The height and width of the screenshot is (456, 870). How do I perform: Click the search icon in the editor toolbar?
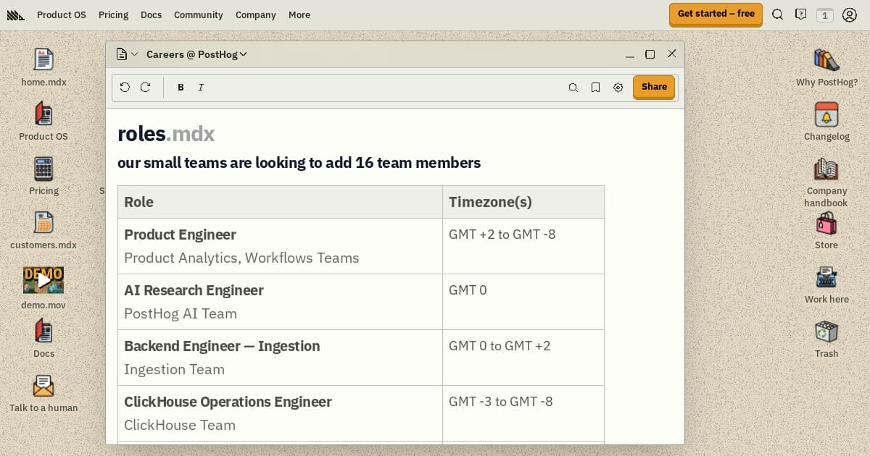573,87
